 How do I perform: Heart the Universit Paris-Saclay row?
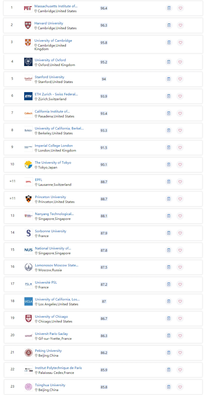click(x=180, y=336)
